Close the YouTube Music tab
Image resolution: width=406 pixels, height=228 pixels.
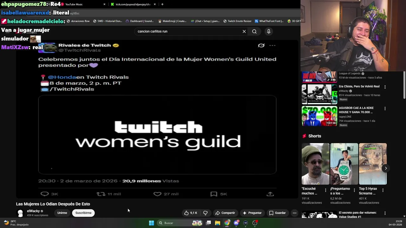(104, 4)
